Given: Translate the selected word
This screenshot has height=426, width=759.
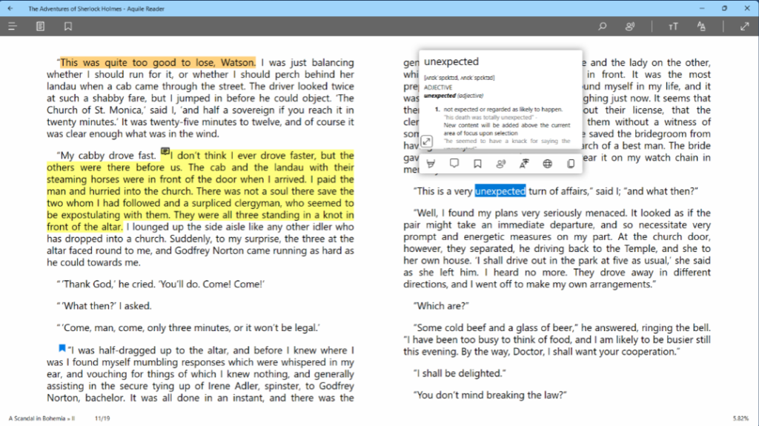Looking at the screenshot, I should (524, 164).
